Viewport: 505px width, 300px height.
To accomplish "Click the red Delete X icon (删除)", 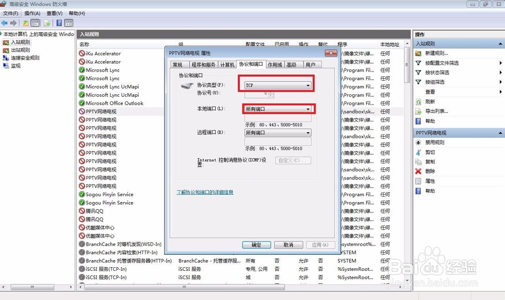I will (x=418, y=171).
